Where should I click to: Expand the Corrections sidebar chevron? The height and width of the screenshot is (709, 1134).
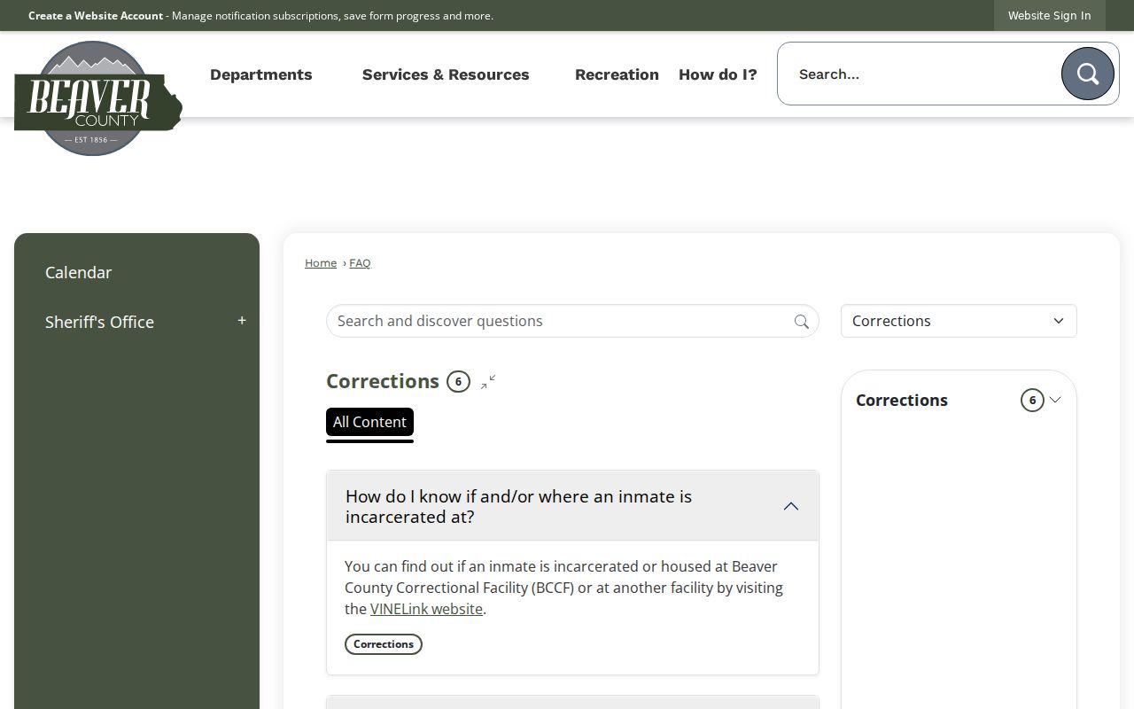1055,400
